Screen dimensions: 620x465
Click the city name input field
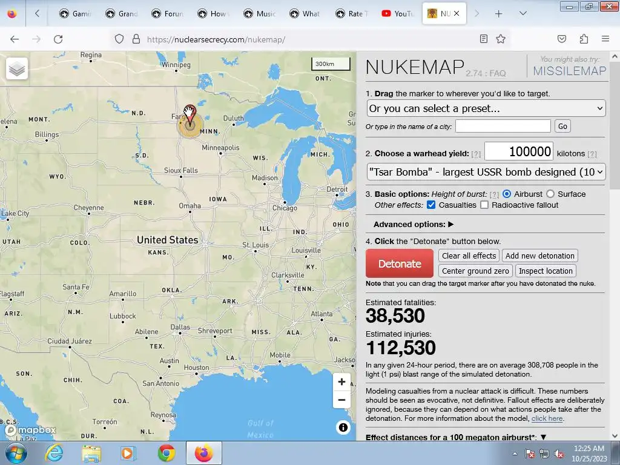[x=503, y=126]
